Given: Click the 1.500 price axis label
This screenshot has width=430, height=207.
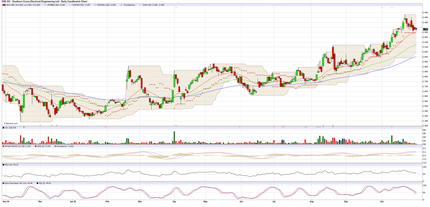Looking at the screenshot, I should pos(425,106).
